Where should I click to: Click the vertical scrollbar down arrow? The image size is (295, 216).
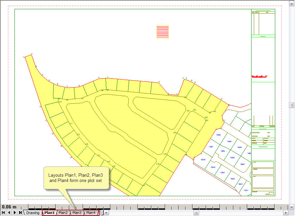[291, 207]
